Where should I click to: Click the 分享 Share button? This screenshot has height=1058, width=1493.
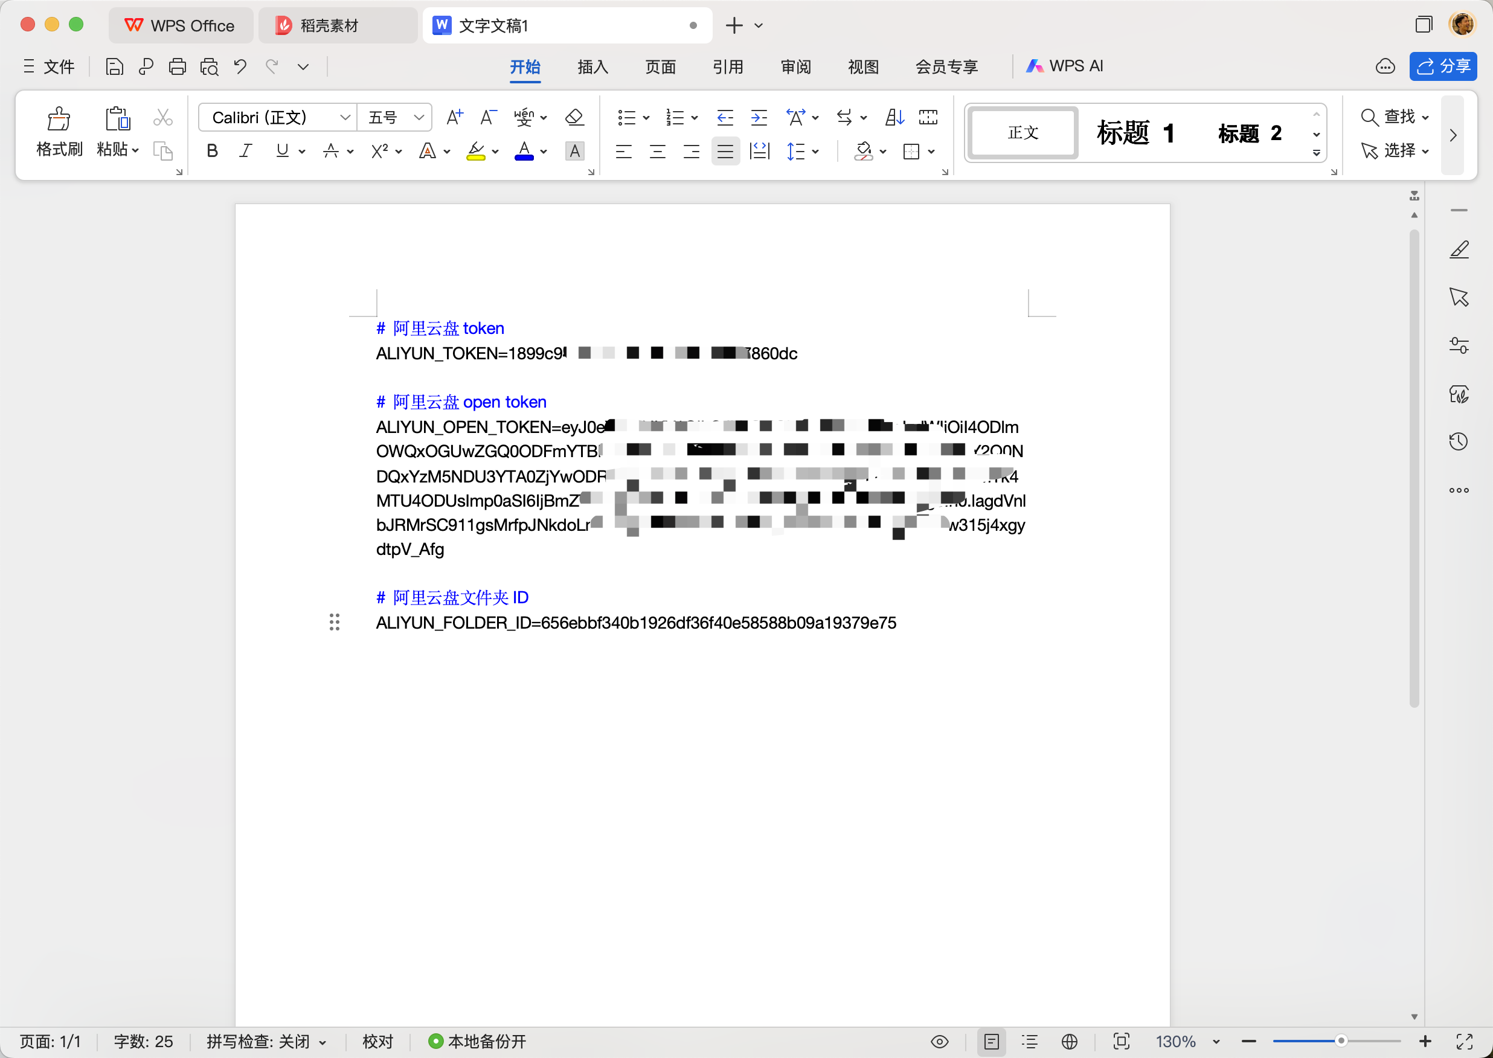point(1443,66)
